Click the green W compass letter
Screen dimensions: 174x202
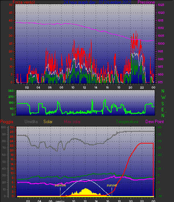[163, 97]
